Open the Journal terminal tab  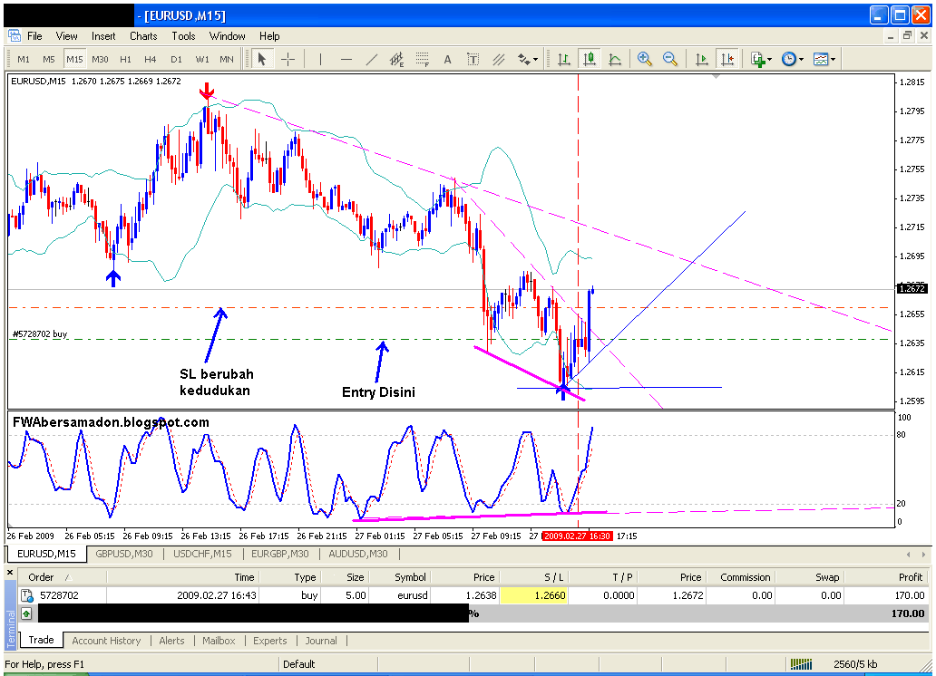click(x=321, y=641)
